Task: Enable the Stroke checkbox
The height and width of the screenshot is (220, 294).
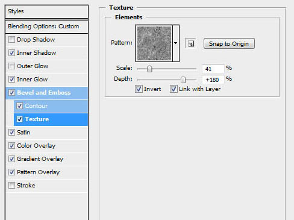Action: point(11,186)
